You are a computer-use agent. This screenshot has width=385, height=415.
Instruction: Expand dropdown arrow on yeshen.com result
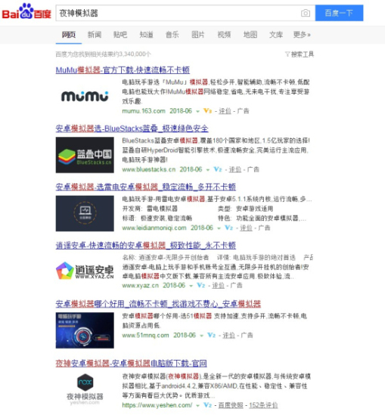coord(197,406)
